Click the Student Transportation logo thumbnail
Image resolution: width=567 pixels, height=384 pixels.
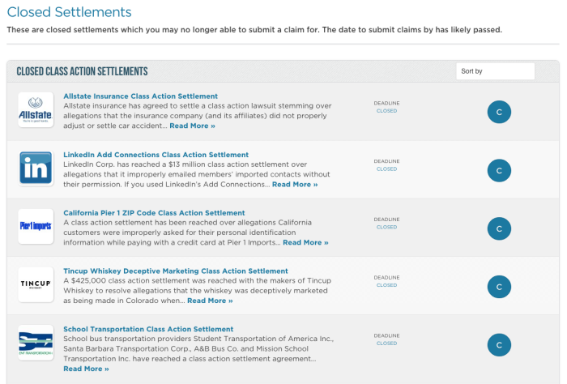pyautogui.click(x=36, y=343)
